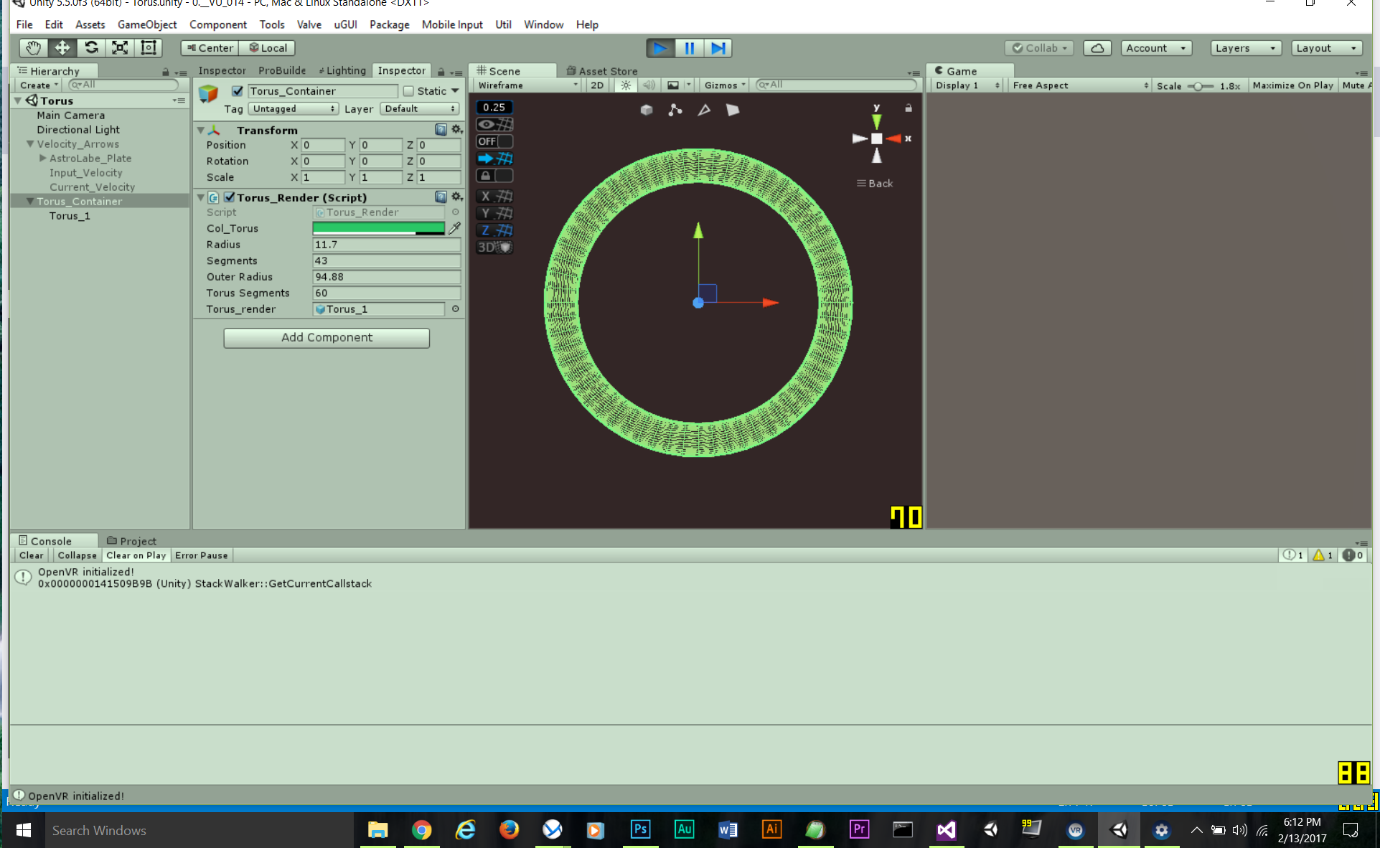The height and width of the screenshot is (848, 1380).
Task: Toggle scene lighting sun icon
Action: 626,85
